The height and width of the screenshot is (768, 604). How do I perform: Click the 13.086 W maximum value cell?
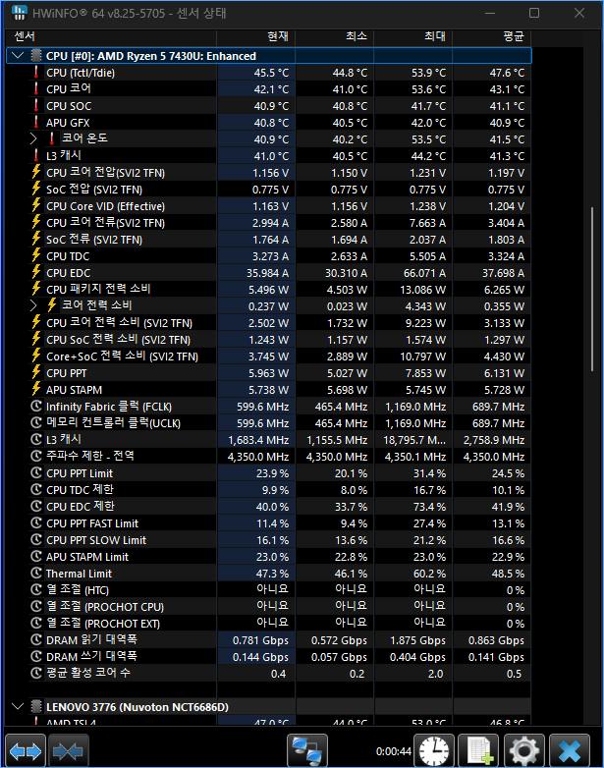[x=412, y=289]
